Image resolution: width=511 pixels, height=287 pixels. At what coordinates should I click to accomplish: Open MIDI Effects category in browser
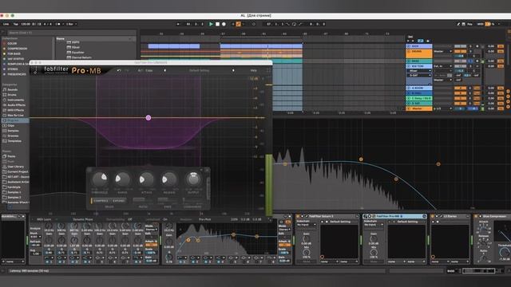point(16,110)
